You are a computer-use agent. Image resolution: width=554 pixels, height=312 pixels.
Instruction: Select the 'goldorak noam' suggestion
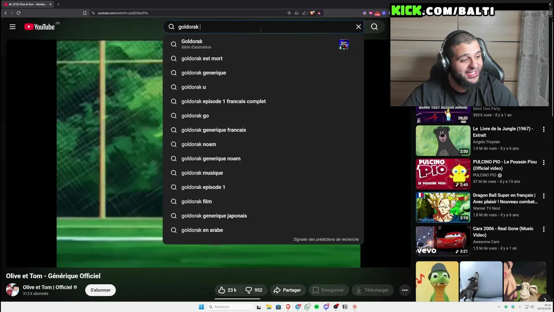point(263,144)
